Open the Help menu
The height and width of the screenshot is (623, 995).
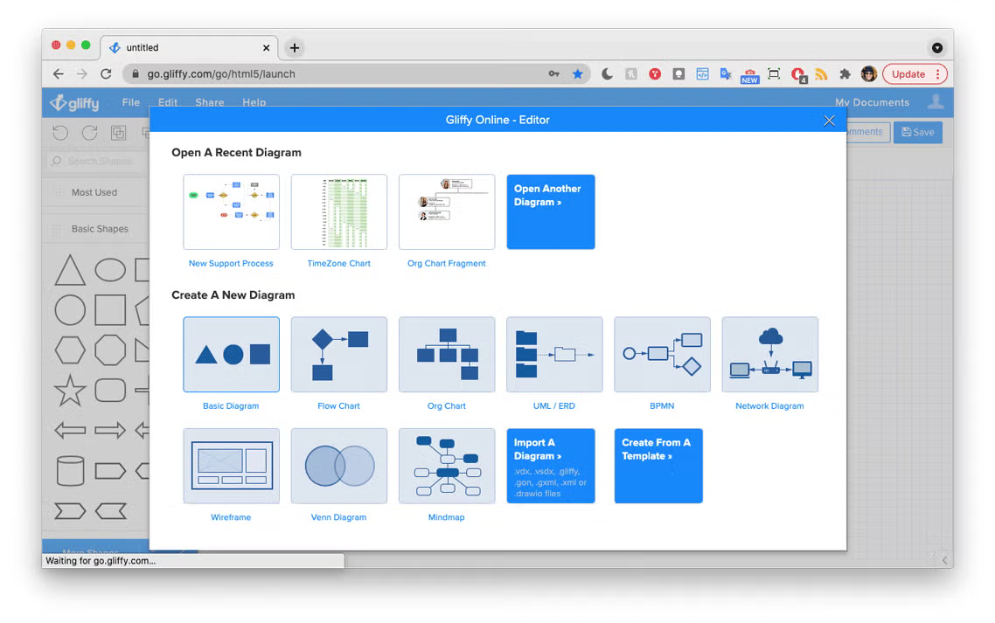254,102
